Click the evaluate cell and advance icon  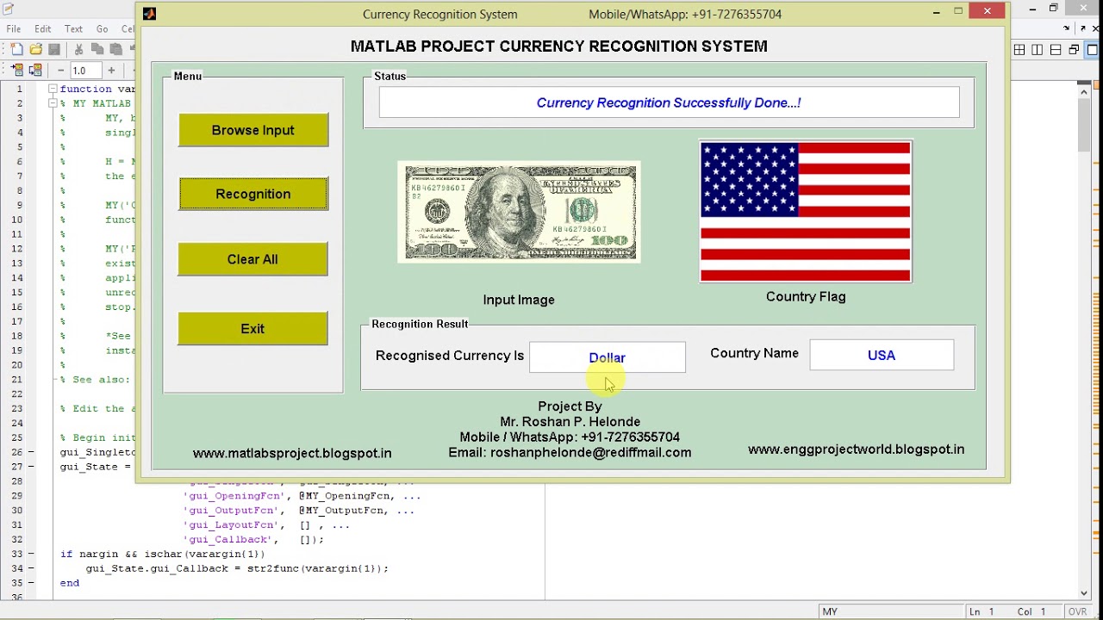click(x=35, y=70)
